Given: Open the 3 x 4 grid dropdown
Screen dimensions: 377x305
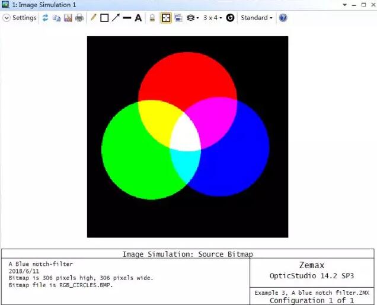Looking at the screenshot, I should click(x=212, y=18).
